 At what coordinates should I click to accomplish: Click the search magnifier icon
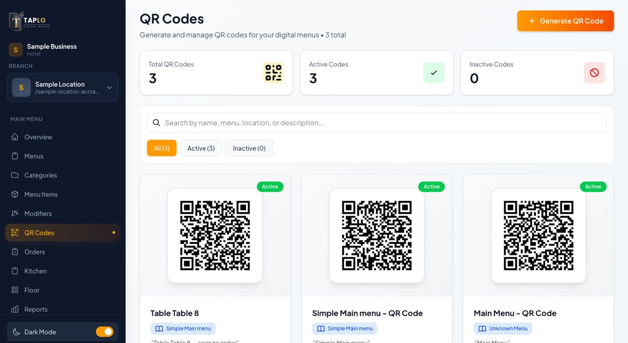tap(156, 123)
